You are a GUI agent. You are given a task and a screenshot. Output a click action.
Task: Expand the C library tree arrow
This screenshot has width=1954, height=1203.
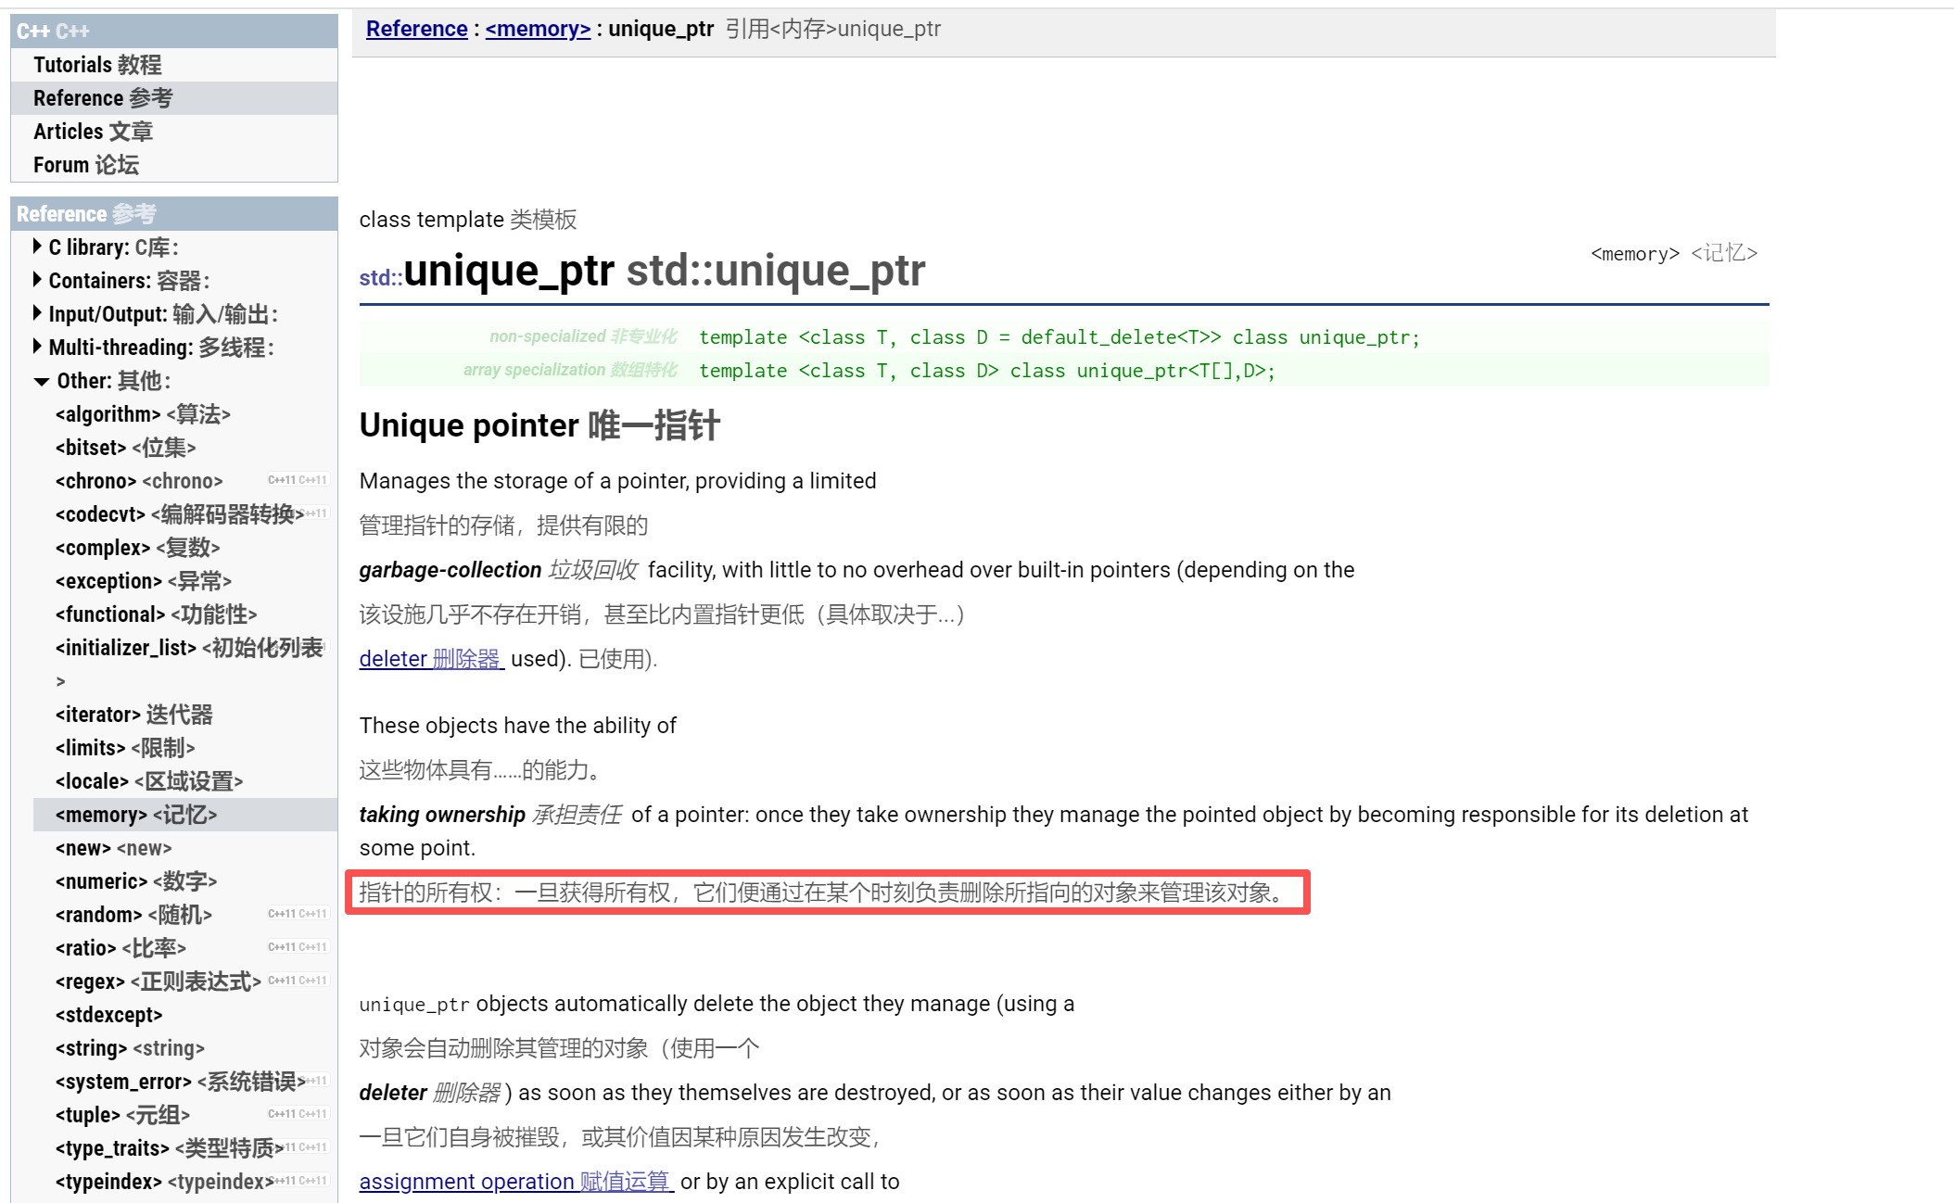click(x=37, y=247)
